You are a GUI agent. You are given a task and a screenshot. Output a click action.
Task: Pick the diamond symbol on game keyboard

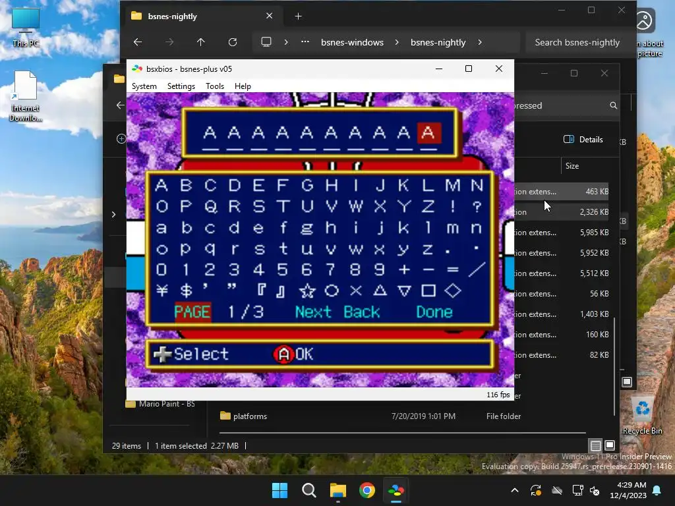pos(452,291)
